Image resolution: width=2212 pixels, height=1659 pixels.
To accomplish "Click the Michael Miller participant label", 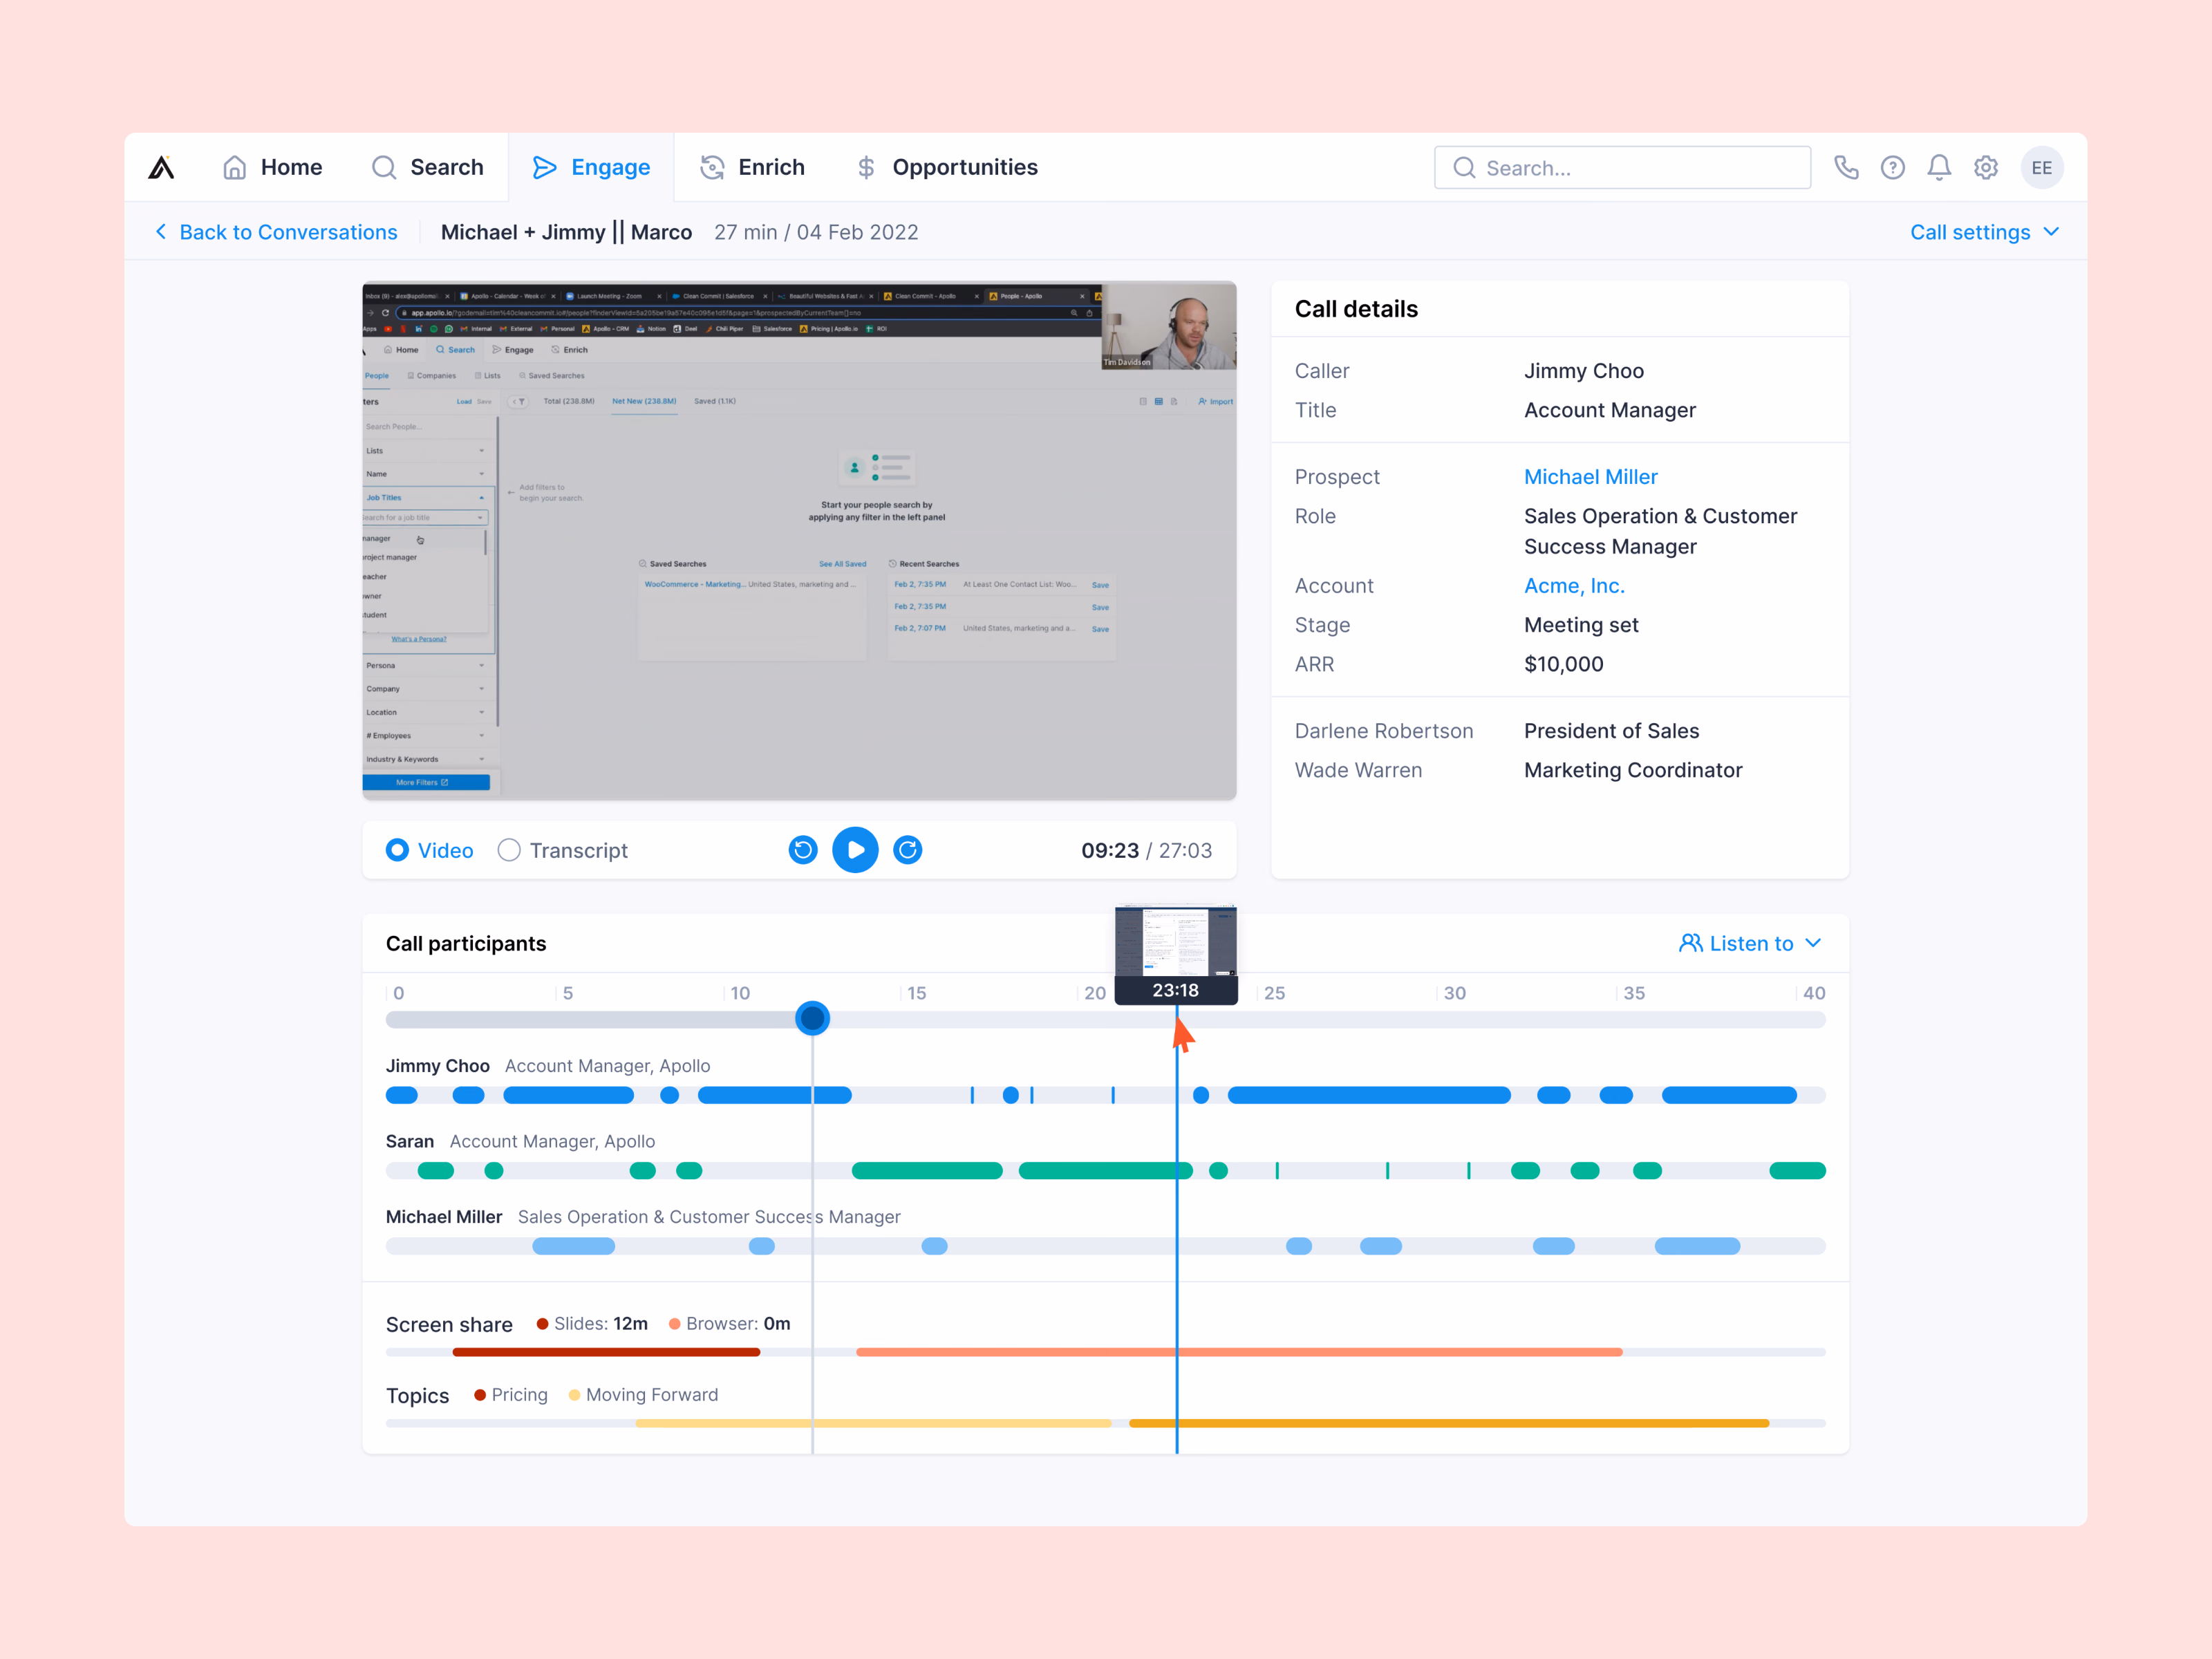I will click(x=444, y=1217).
